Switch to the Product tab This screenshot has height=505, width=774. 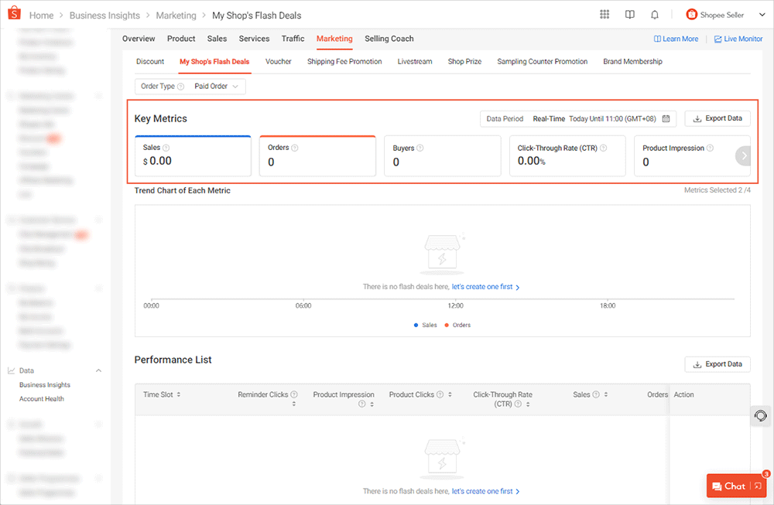[x=181, y=39]
